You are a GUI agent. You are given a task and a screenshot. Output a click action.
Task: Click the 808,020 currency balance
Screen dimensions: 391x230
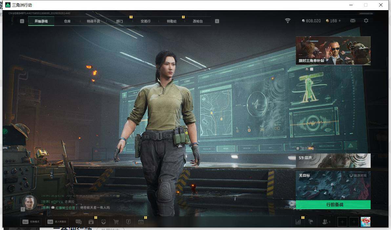(311, 21)
